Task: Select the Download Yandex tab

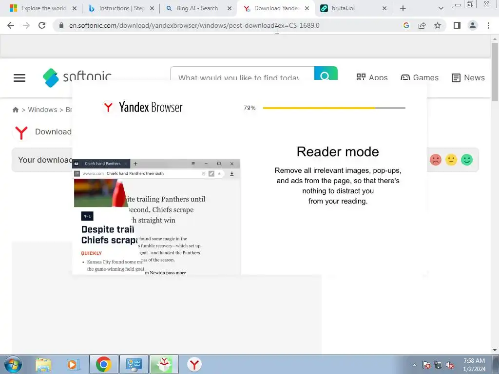Action: [276, 8]
